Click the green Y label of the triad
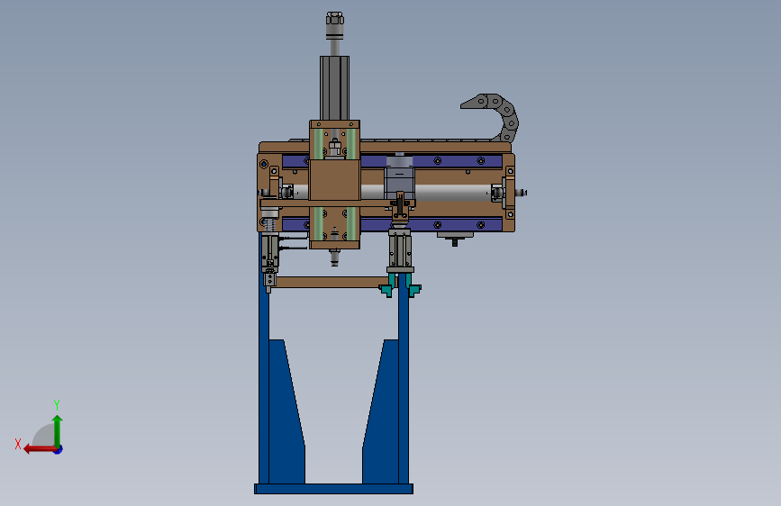This screenshot has height=506, width=781. 57,404
